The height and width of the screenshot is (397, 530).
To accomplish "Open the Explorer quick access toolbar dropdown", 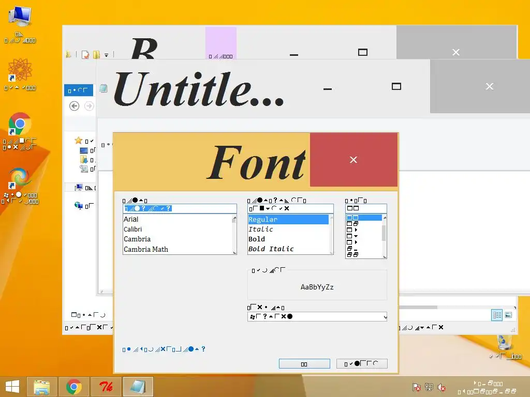I will pos(106,55).
